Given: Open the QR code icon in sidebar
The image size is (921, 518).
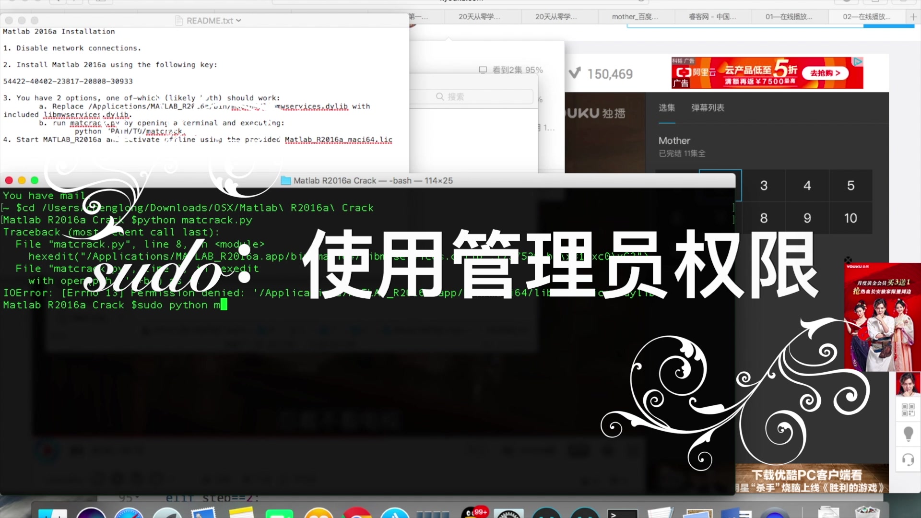Looking at the screenshot, I should pyautogui.click(x=908, y=410).
